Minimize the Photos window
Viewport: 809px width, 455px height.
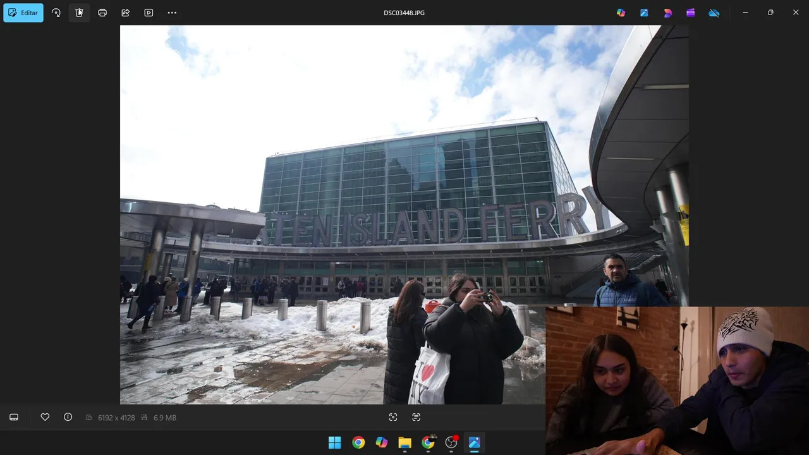746,13
